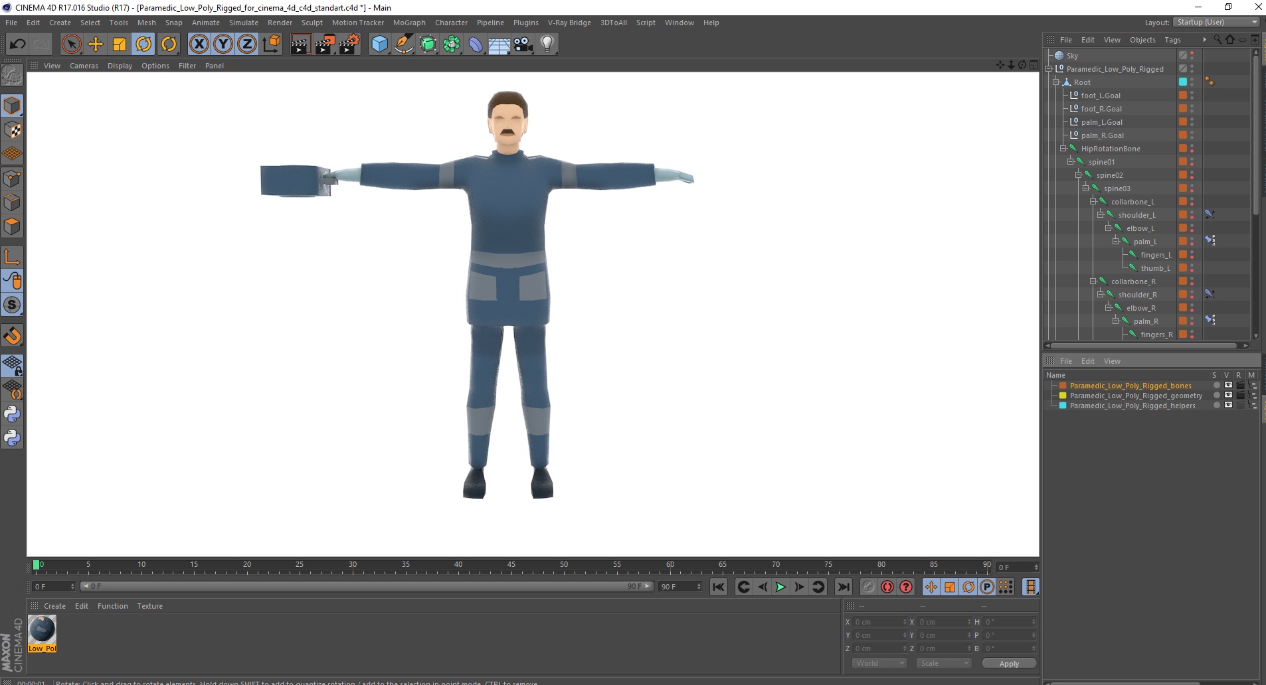Select the Rotate tool
The height and width of the screenshot is (685, 1266).
pyautogui.click(x=144, y=44)
